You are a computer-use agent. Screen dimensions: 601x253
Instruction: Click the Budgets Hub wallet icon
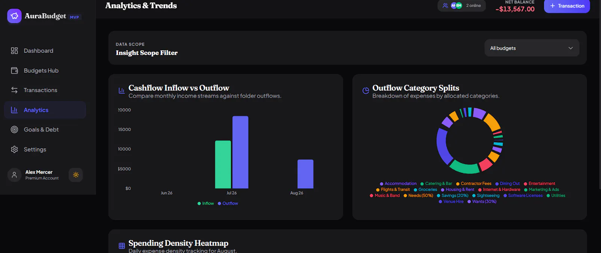(x=14, y=70)
